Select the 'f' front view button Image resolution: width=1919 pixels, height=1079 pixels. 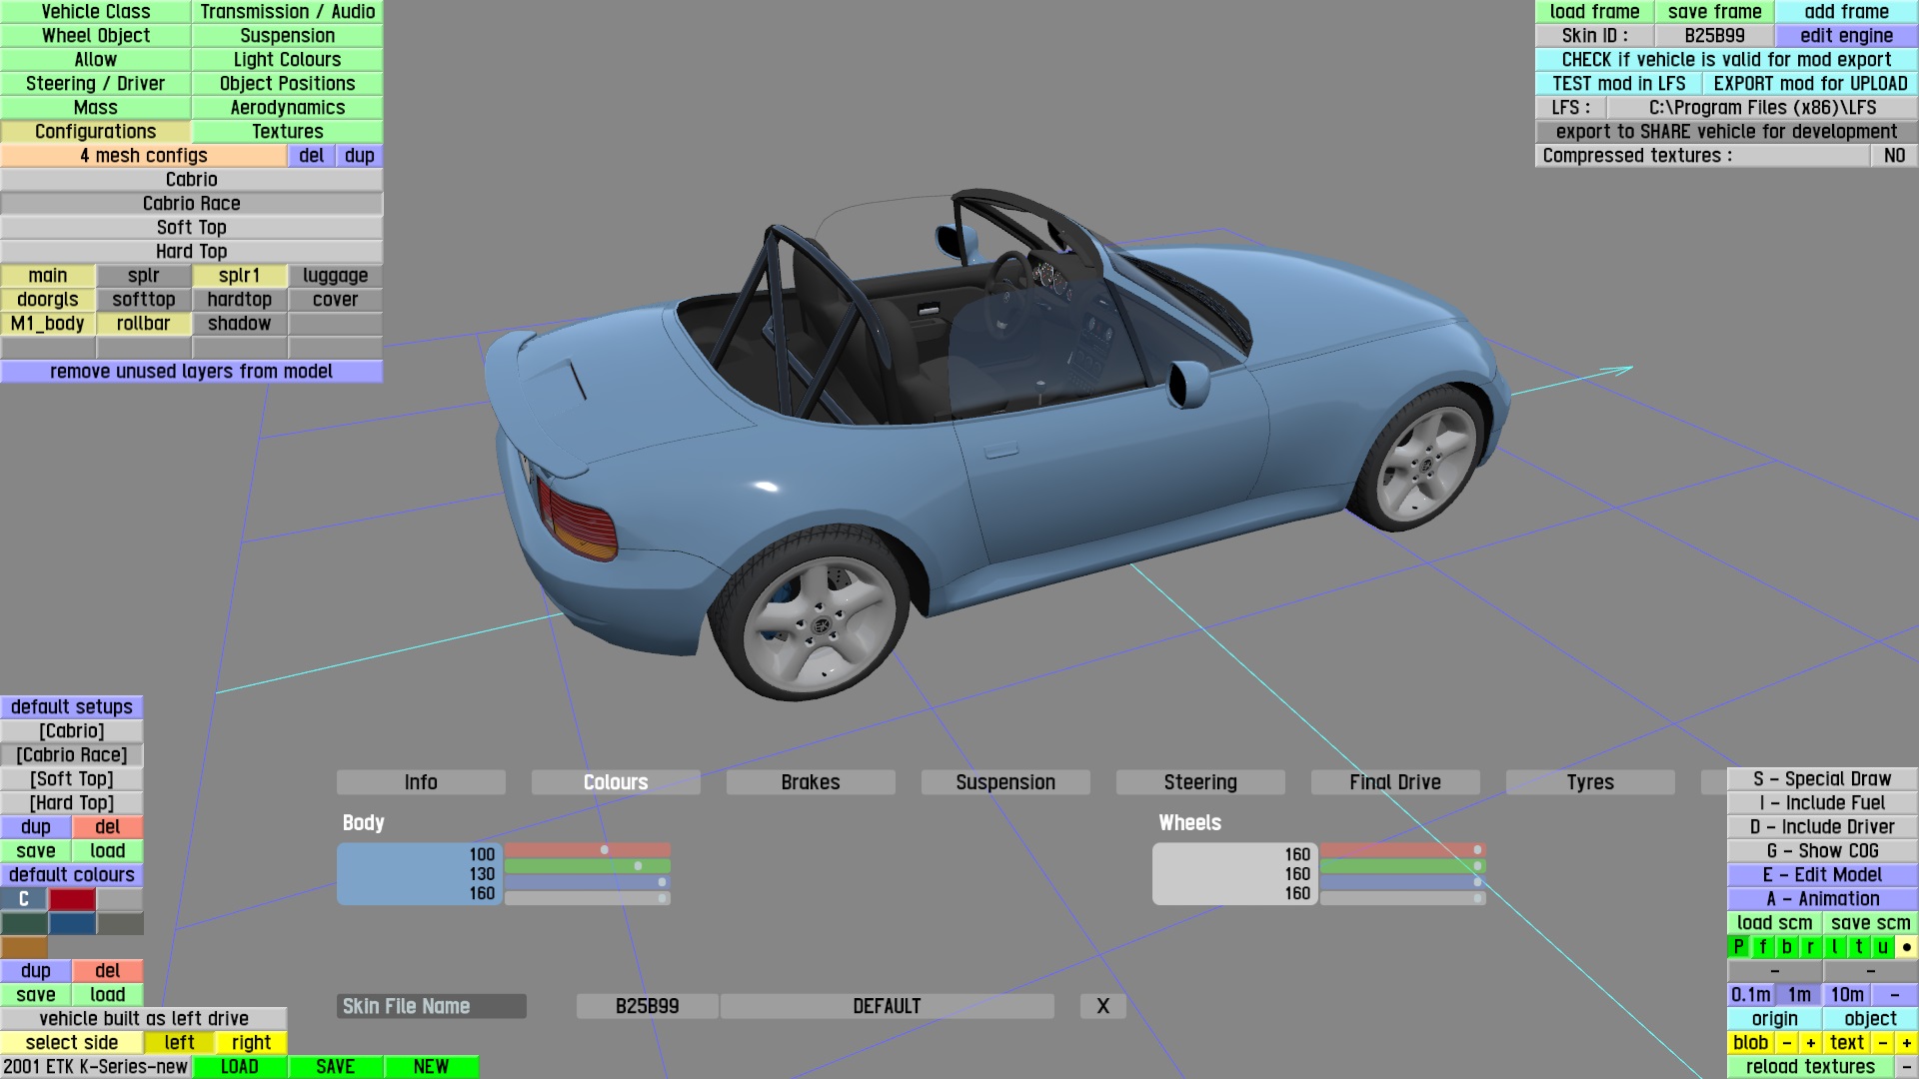(x=1762, y=946)
